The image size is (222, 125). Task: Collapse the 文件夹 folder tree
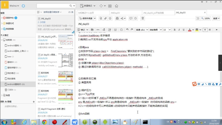[2, 40]
